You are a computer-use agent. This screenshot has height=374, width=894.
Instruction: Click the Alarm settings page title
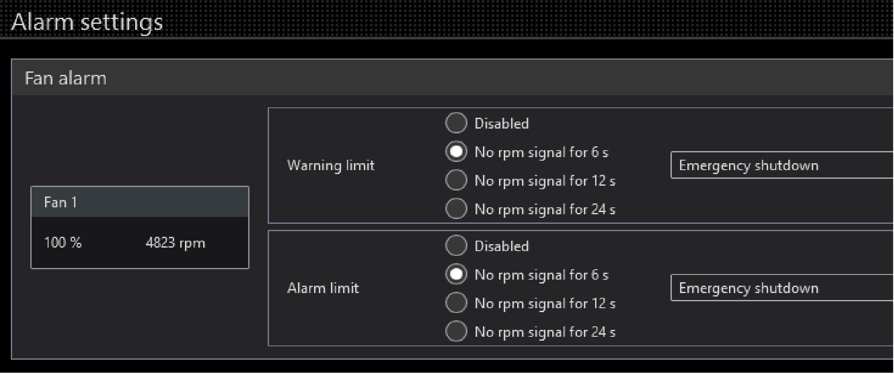click(87, 22)
